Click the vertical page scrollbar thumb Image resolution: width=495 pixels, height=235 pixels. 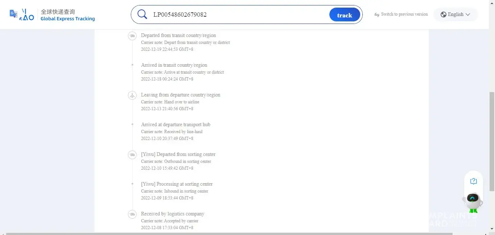pos(492,141)
